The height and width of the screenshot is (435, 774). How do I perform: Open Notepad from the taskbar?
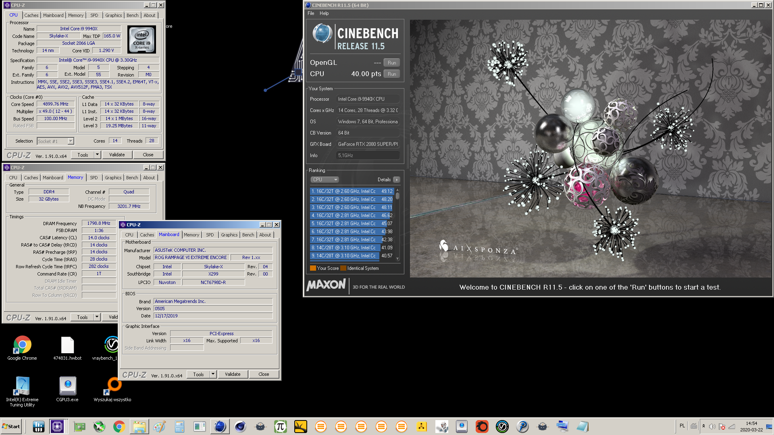click(583, 426)
